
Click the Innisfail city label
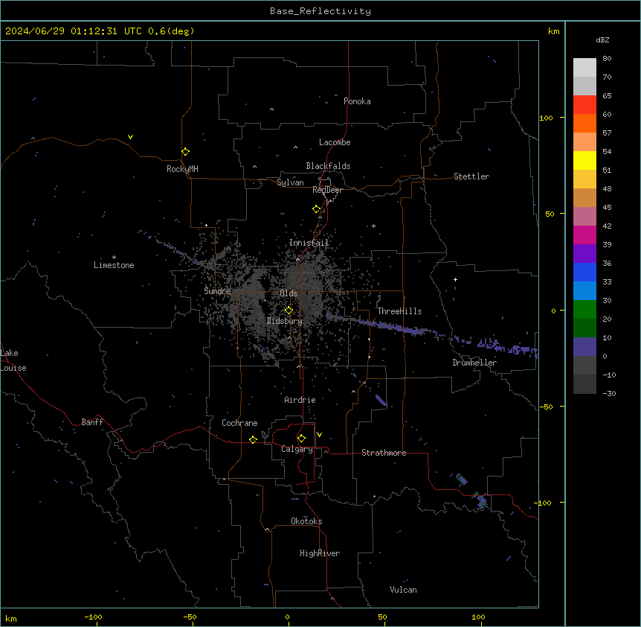(x=309, y=243)
